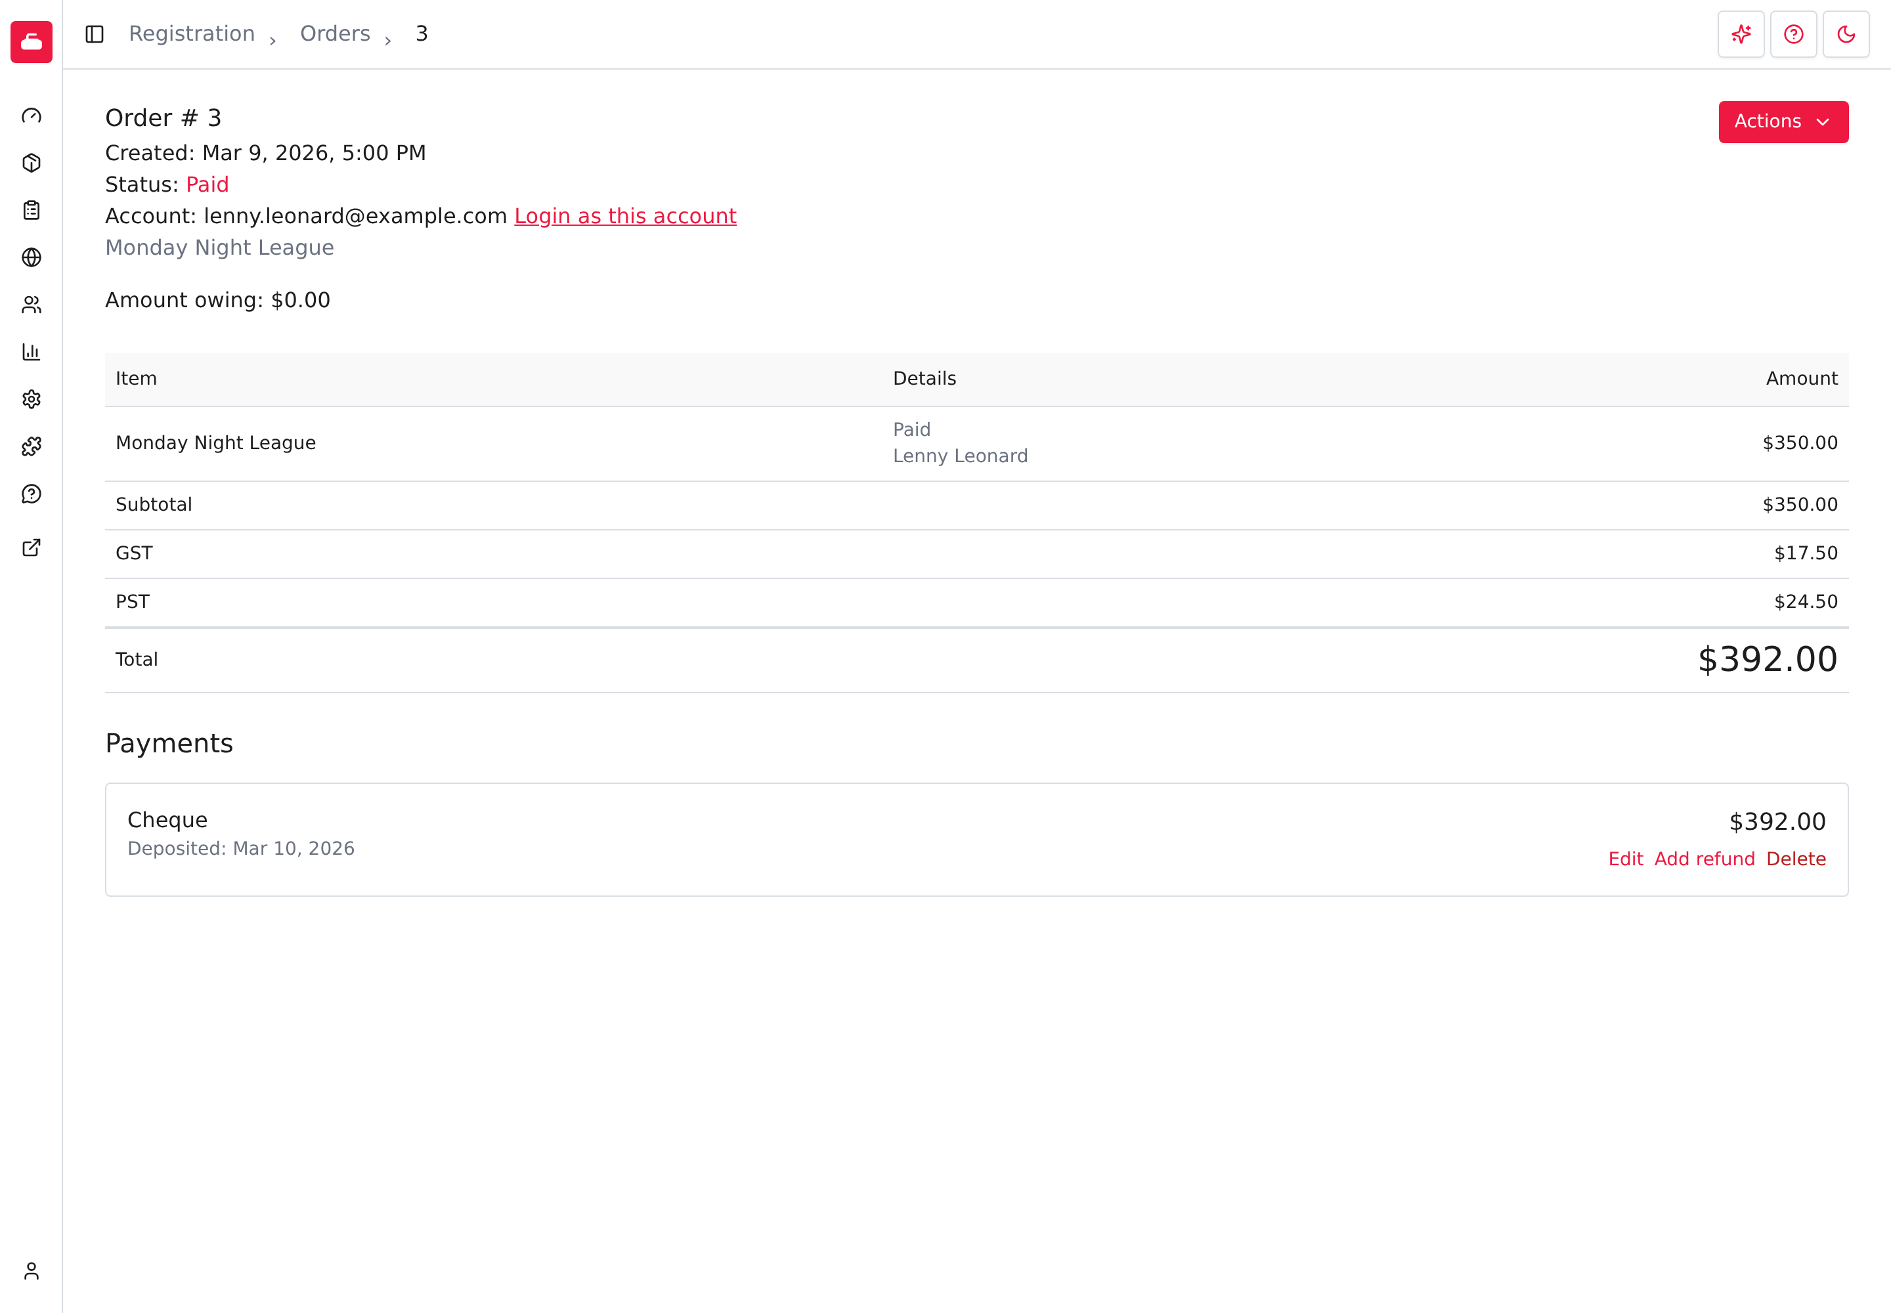Screen dimensions: 1891x1313
Task: Delete the Cheque payment
Action: point(1796,859)
